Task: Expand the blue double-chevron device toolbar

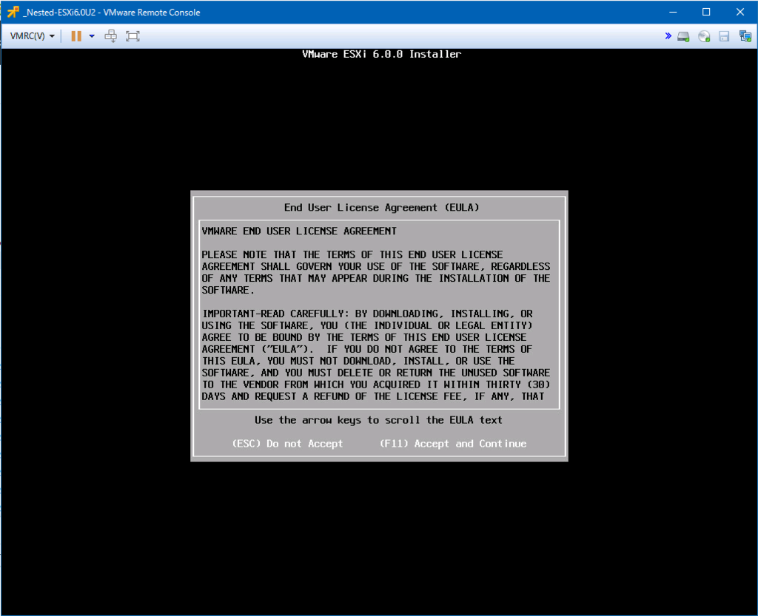Action: click(x=668, y=35)
